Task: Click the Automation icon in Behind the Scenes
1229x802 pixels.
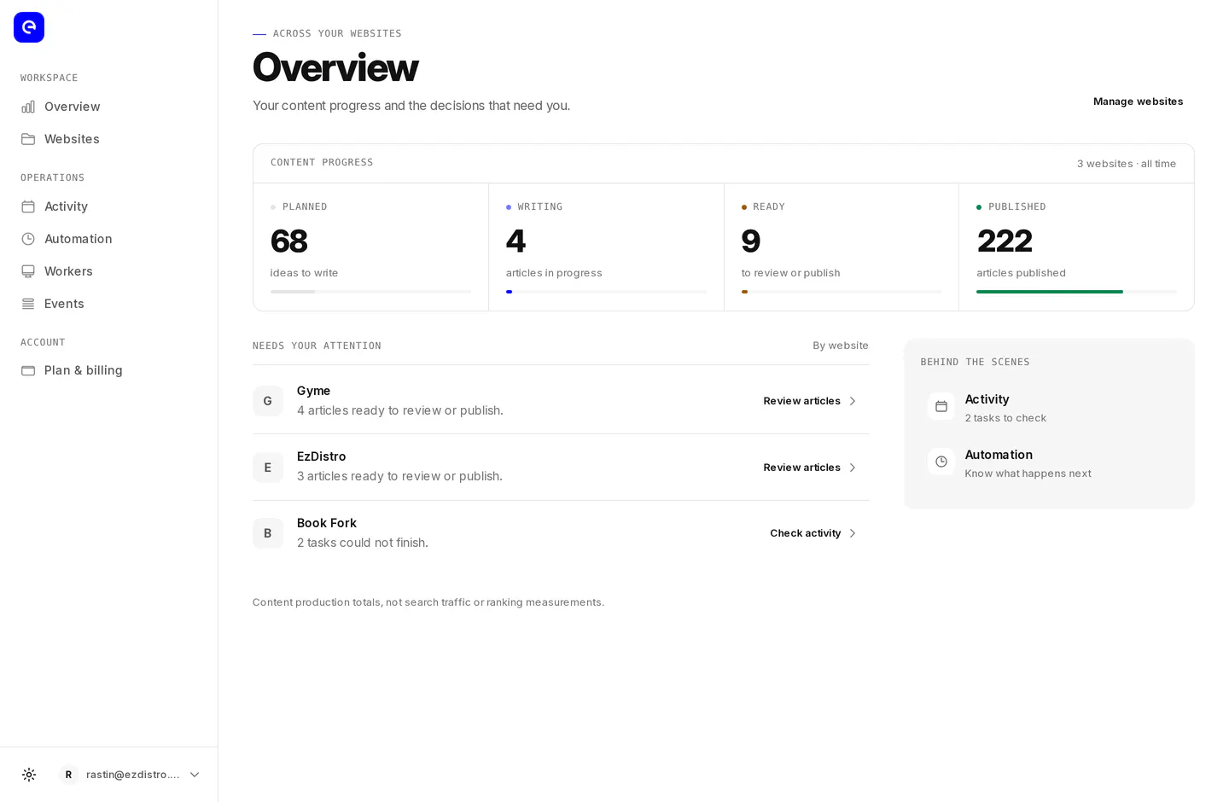Action: coord(941,462)
